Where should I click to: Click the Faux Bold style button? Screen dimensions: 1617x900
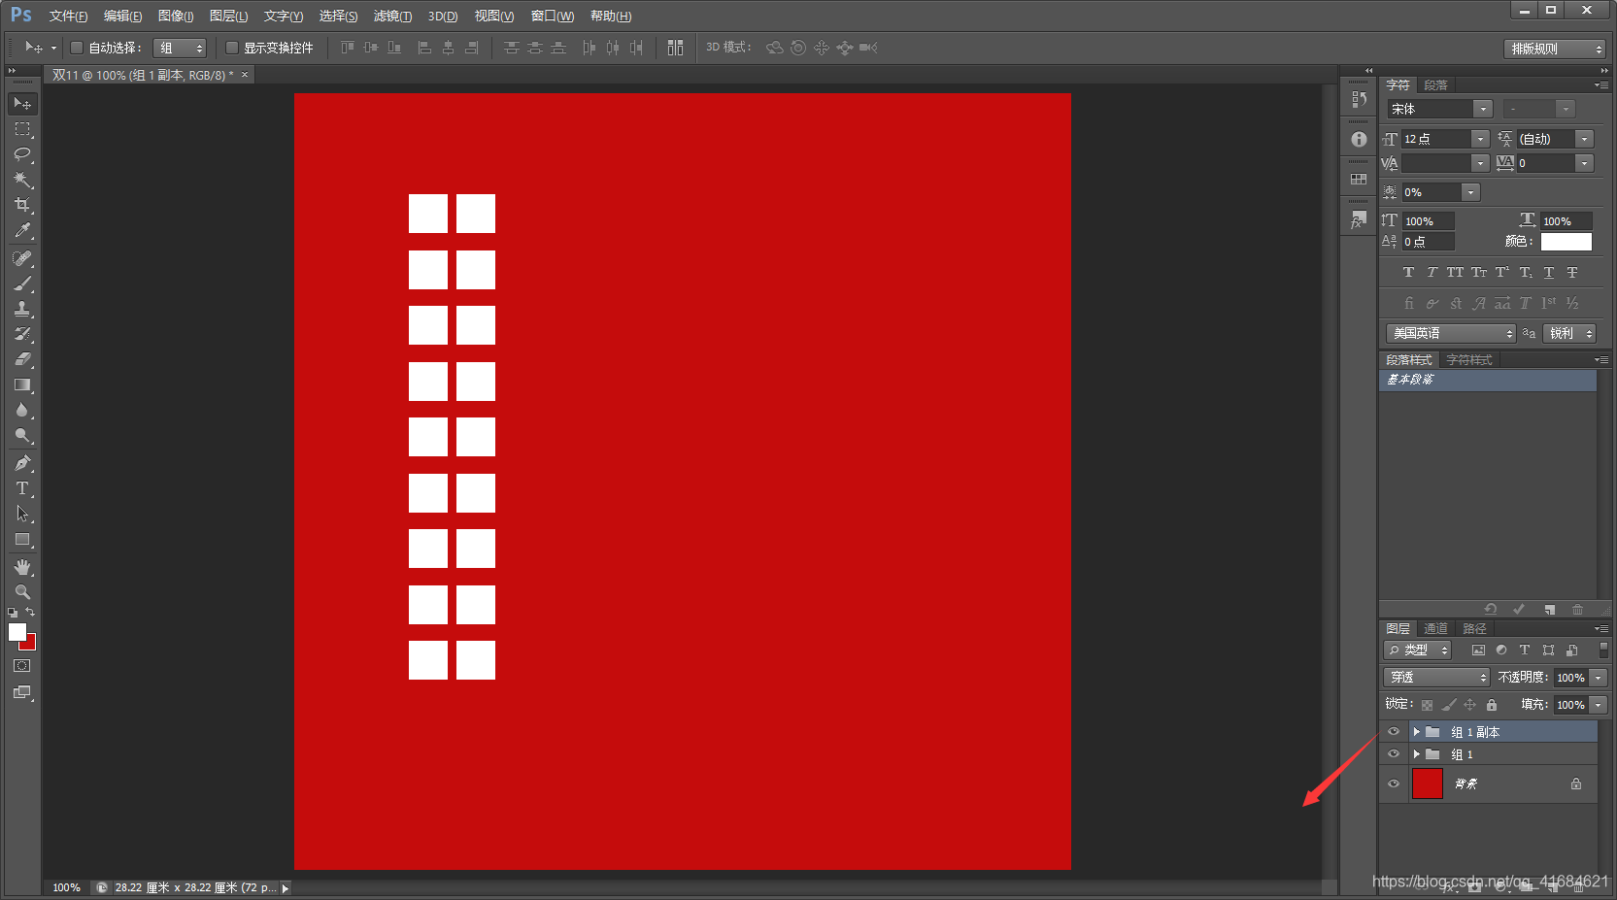1408,273
